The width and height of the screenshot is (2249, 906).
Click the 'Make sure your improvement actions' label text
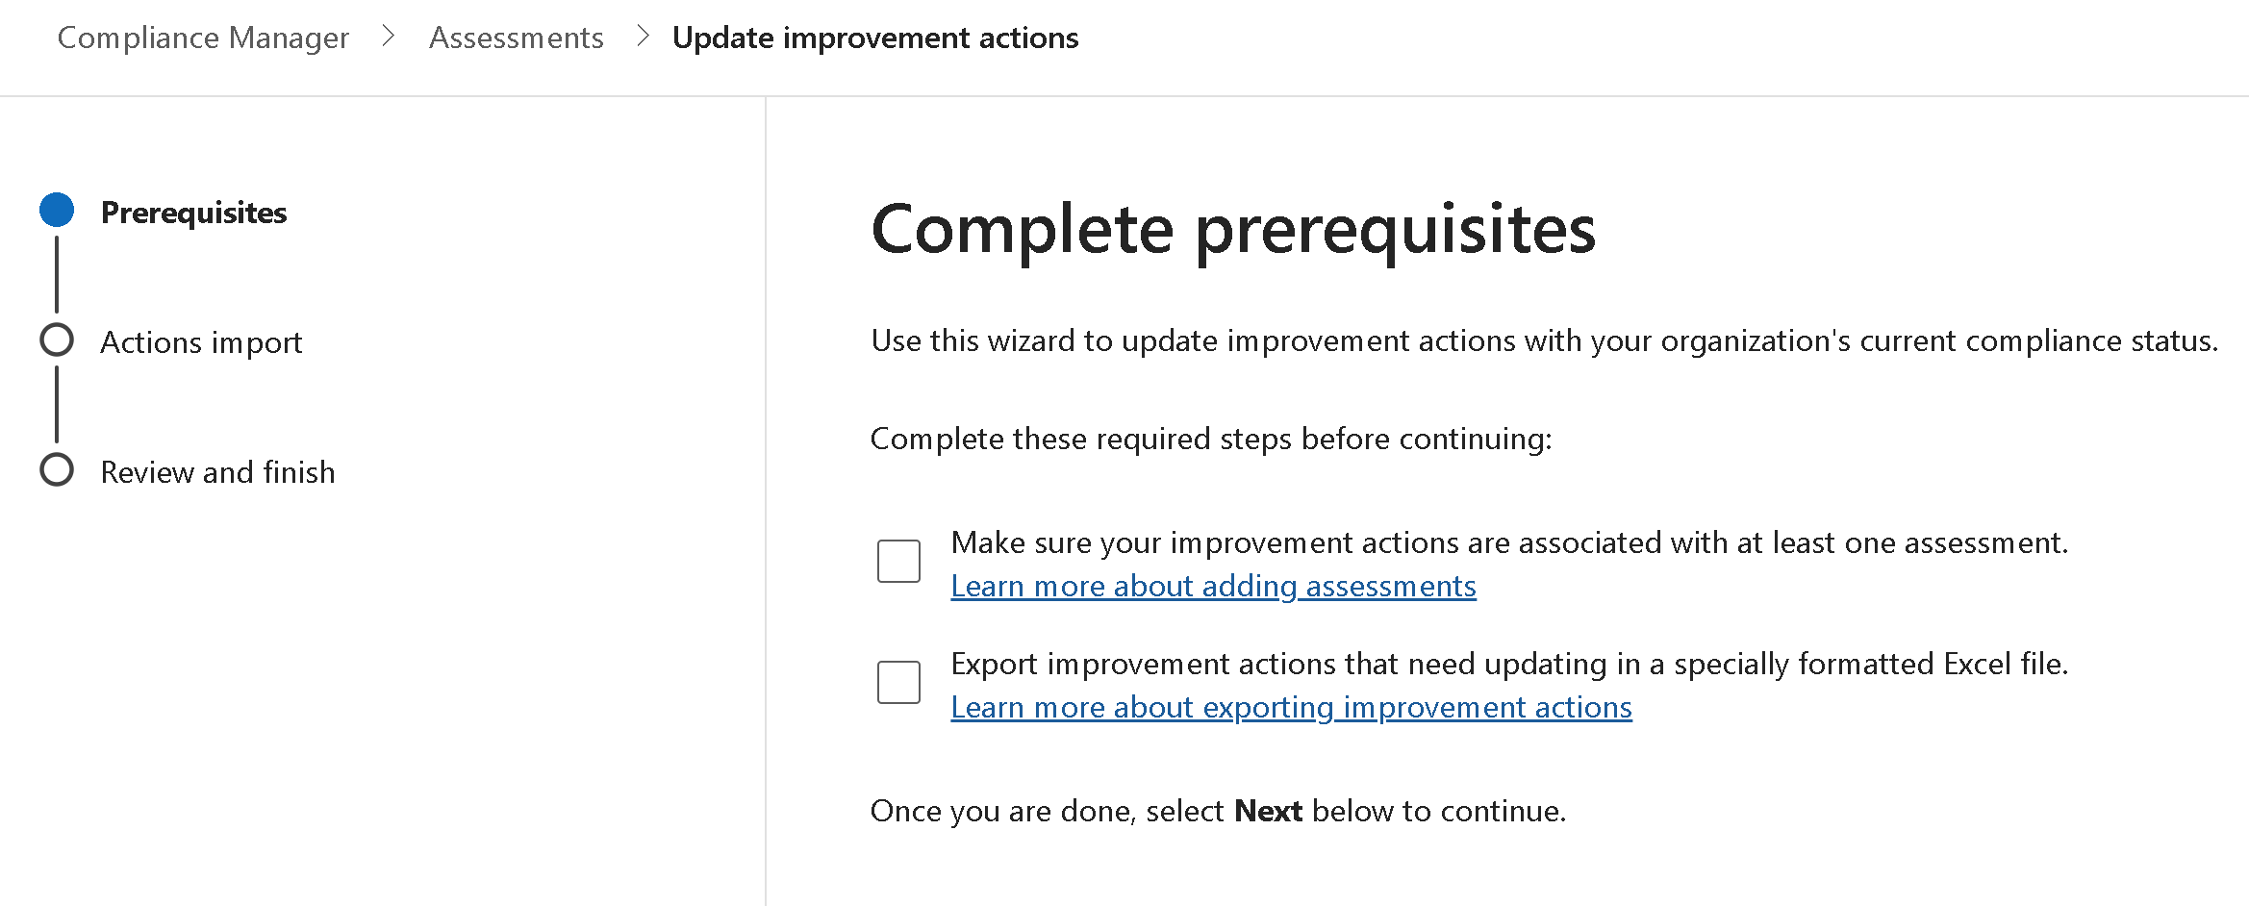click(1508, 542)
